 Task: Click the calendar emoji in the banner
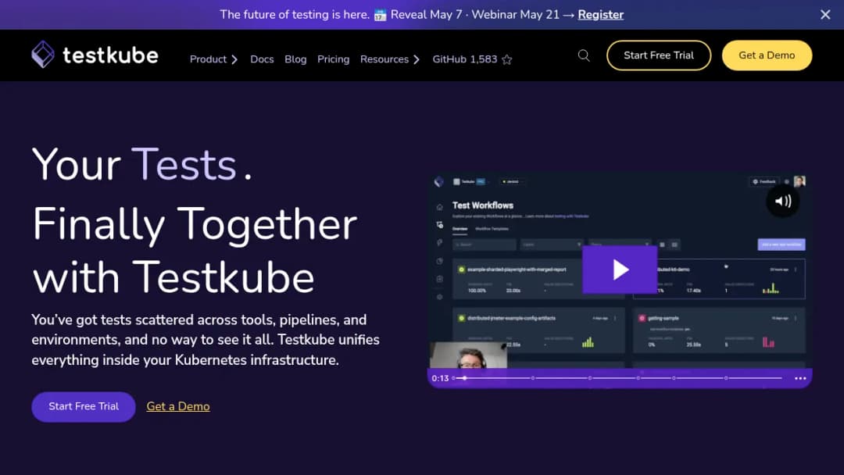(380, 15)
